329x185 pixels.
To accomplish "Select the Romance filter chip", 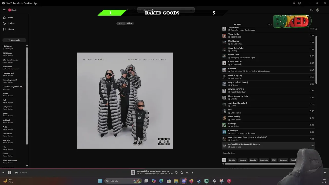I will pos(283,160).
